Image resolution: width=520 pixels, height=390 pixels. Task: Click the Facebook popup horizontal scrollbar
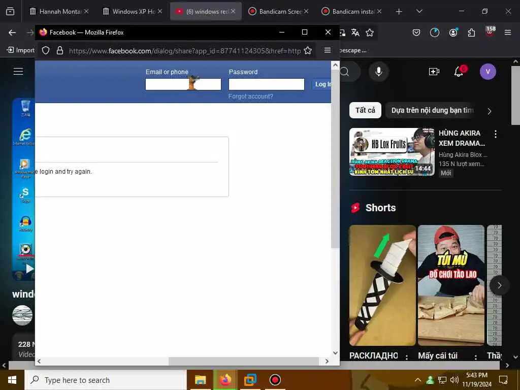click(244, 361)
